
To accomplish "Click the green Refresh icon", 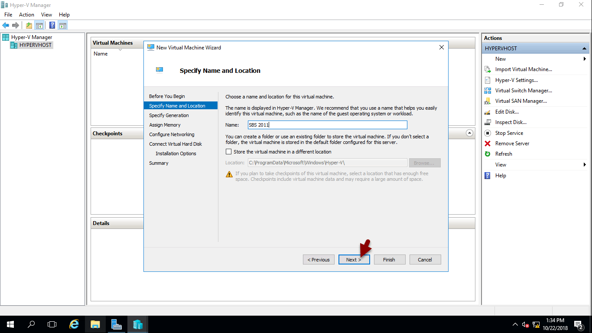I will (488, 154).
